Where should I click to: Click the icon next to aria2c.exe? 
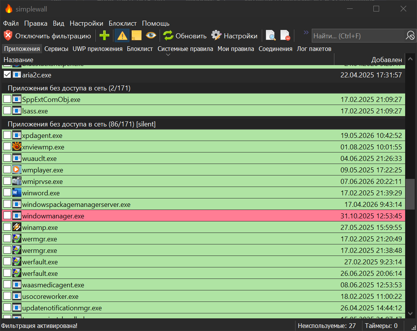[17, 75]
